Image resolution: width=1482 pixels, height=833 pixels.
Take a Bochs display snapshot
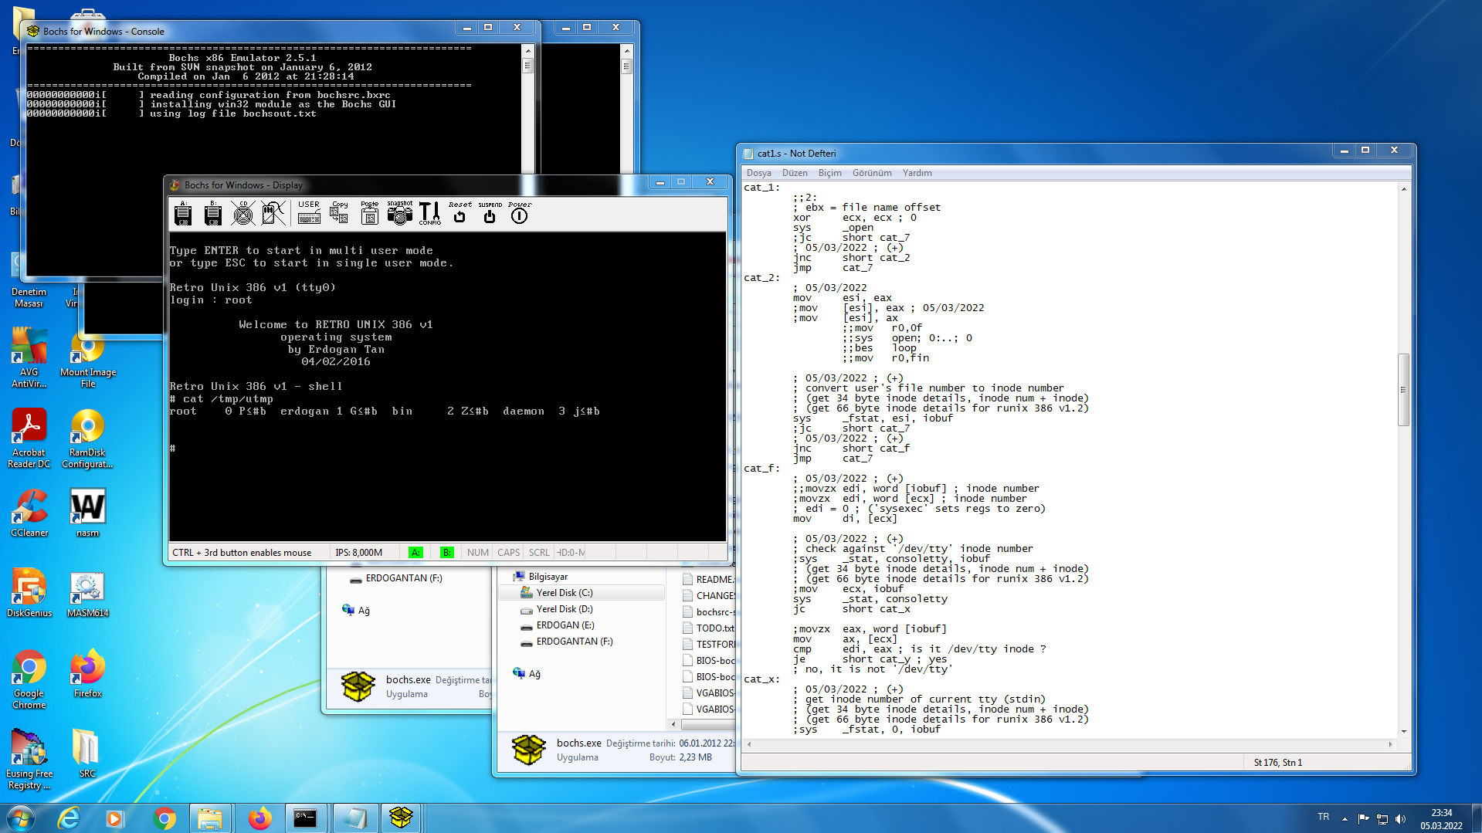tap(399, 213)
